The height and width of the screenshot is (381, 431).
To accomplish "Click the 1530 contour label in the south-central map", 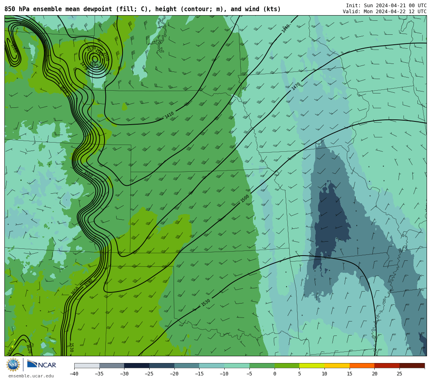I will pyautogui.click(x=206, y=303).
